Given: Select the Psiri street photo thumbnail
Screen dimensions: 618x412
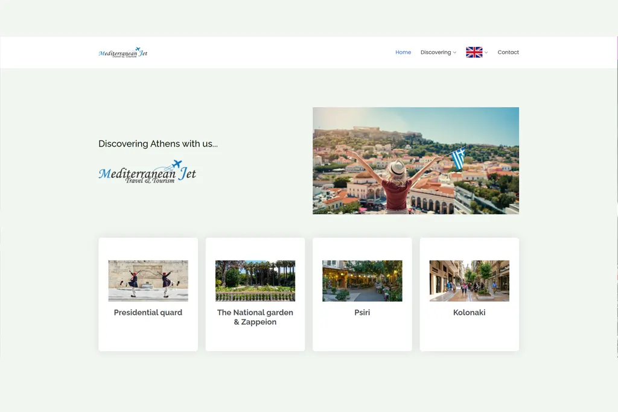Looking at the screenshot, I should (362, 280).
